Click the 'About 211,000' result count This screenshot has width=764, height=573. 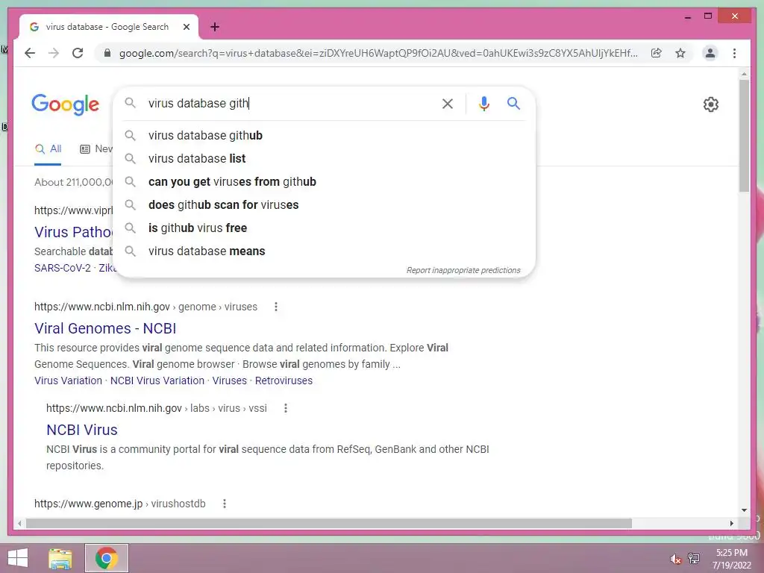point(74,182)
